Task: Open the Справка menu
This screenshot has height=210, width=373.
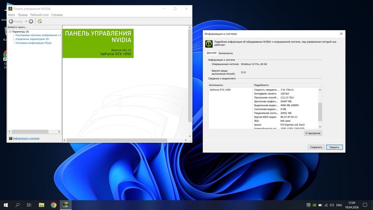Action: click(57, 15)
